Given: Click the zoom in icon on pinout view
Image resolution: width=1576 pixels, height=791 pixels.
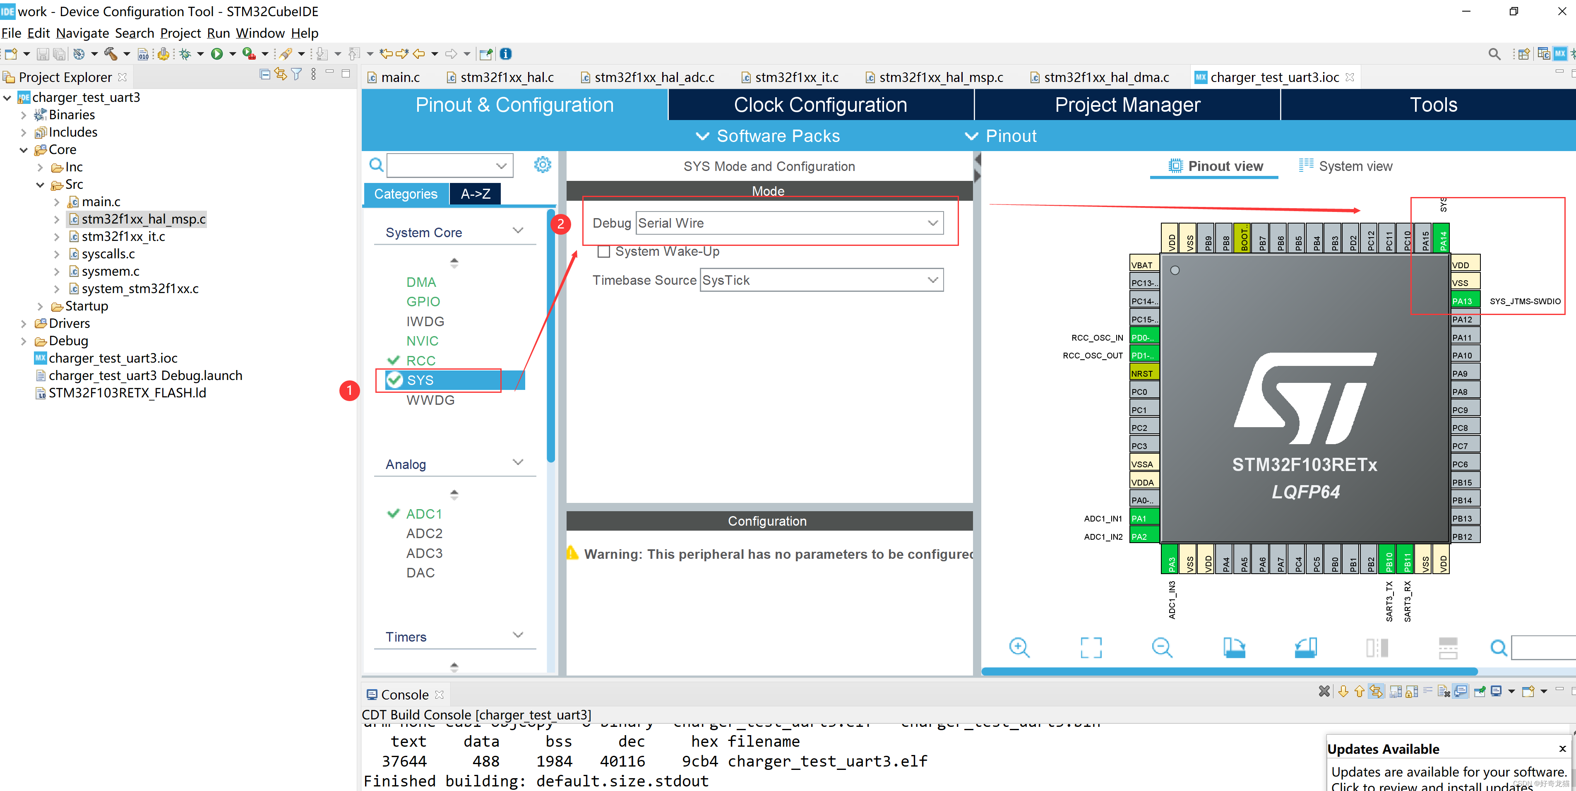Looking at the screenshot, I should (1022, 647).
